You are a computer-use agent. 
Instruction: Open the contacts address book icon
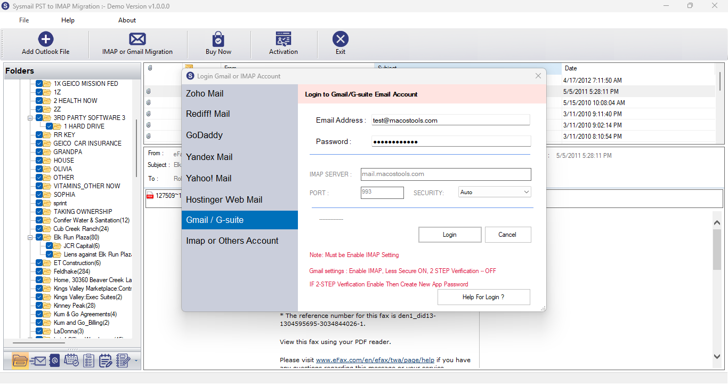[54, 361]
